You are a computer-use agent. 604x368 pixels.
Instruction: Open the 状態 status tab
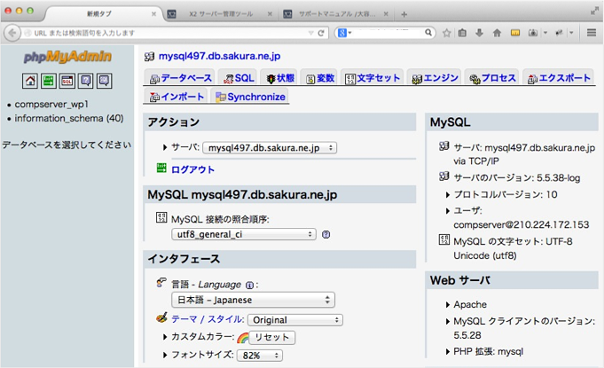tap(280, 78)
